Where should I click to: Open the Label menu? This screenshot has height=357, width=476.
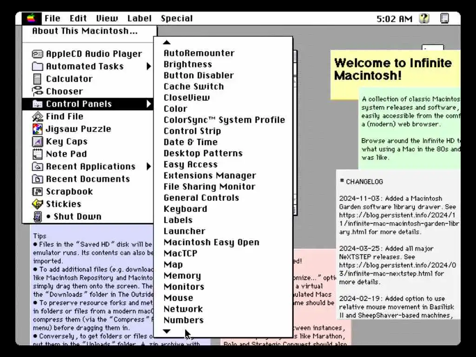click(x=139, y=19)
